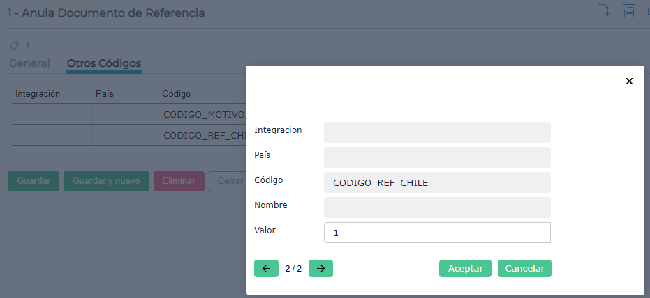Click the Eliminar button
The width and height of the screenshot is (650, 298).
coord(179,181)
